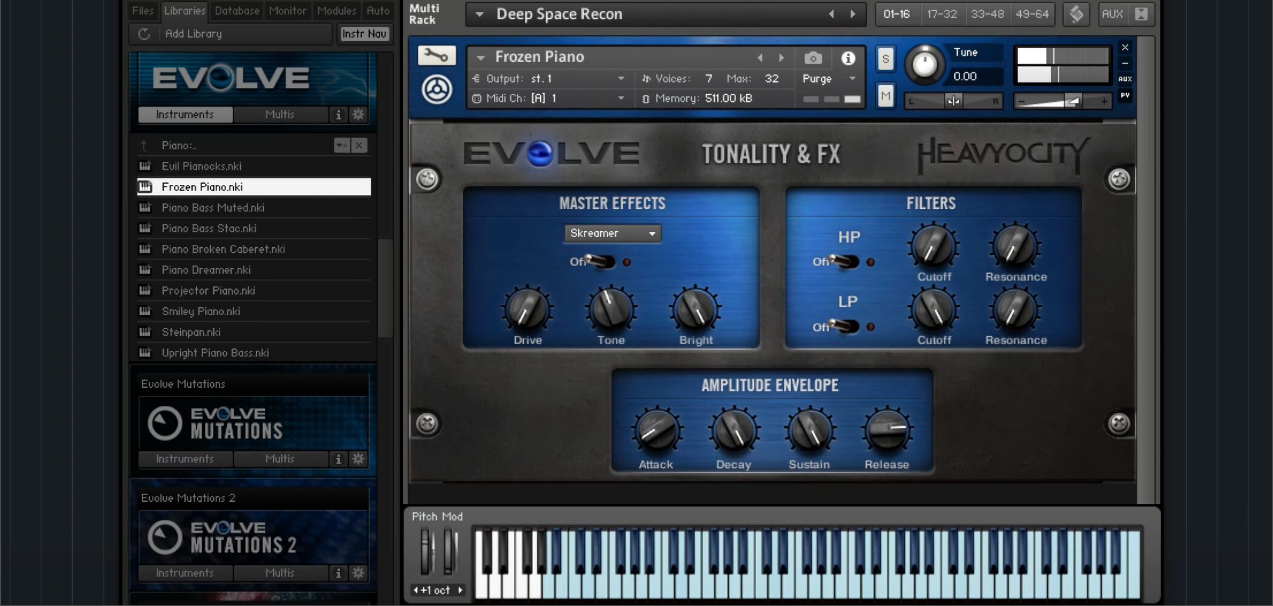Toggle Skreamer effect on switch
The height and width of the screenshot is (606, 1273).
pos(600,262)
